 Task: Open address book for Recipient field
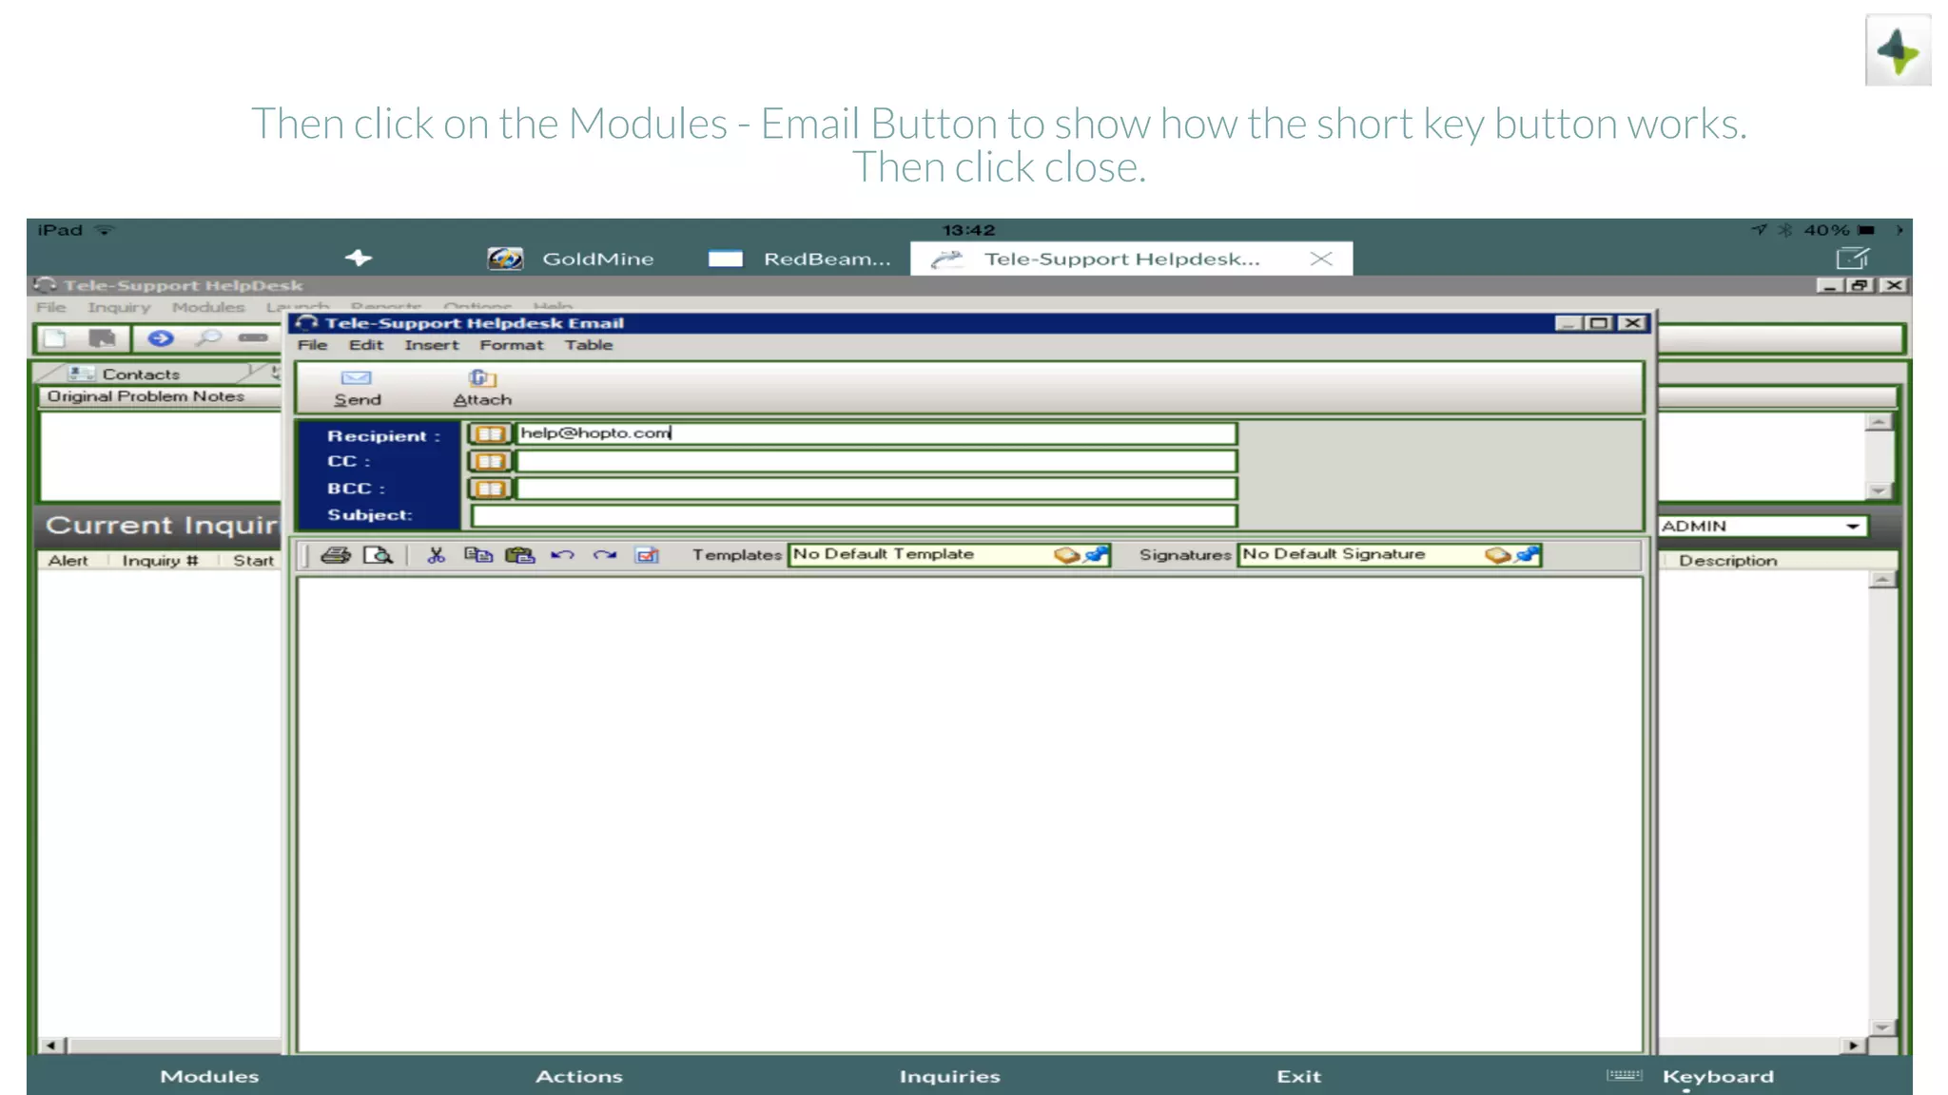490,433
